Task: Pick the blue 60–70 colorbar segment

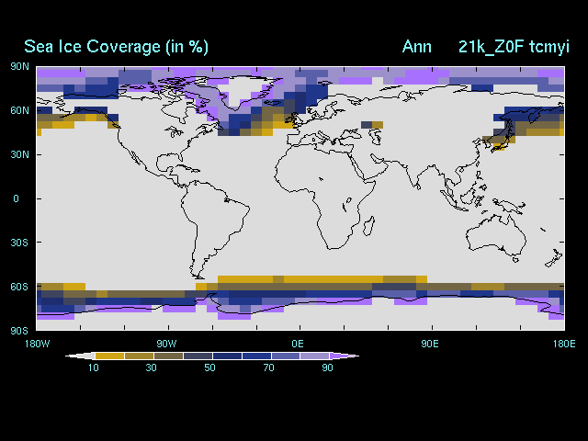Action: click(256, 356)
